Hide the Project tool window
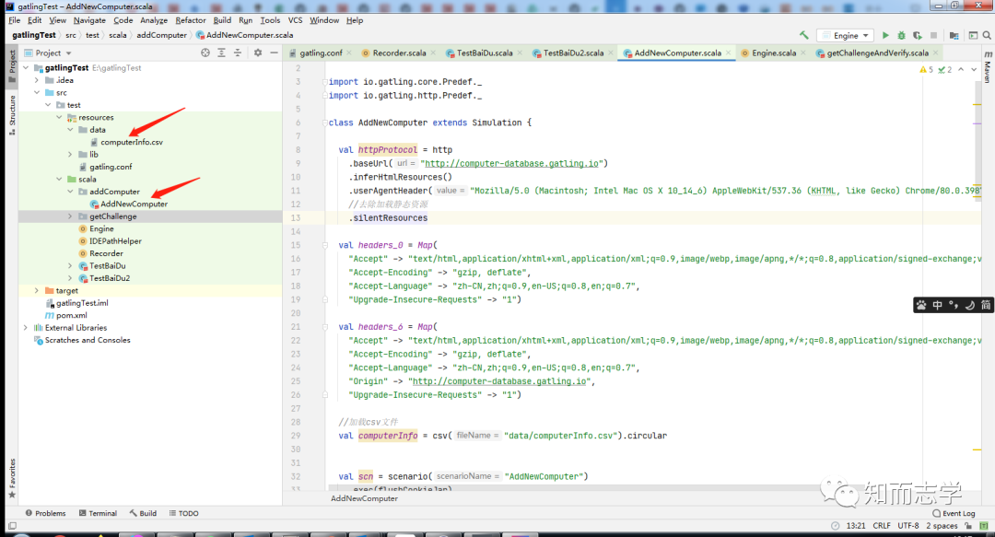 [x=275, y=53]
